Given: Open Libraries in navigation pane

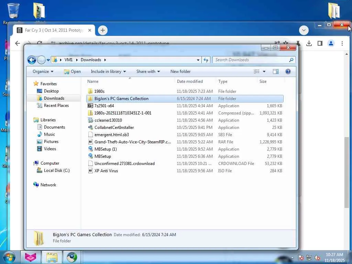Looking at the screenshot, I should click(44, 120).
